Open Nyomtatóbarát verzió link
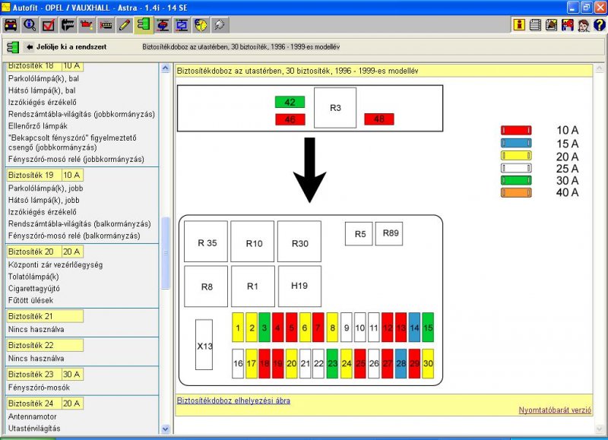This screenshot has height=440, width=608. point(555,410)
